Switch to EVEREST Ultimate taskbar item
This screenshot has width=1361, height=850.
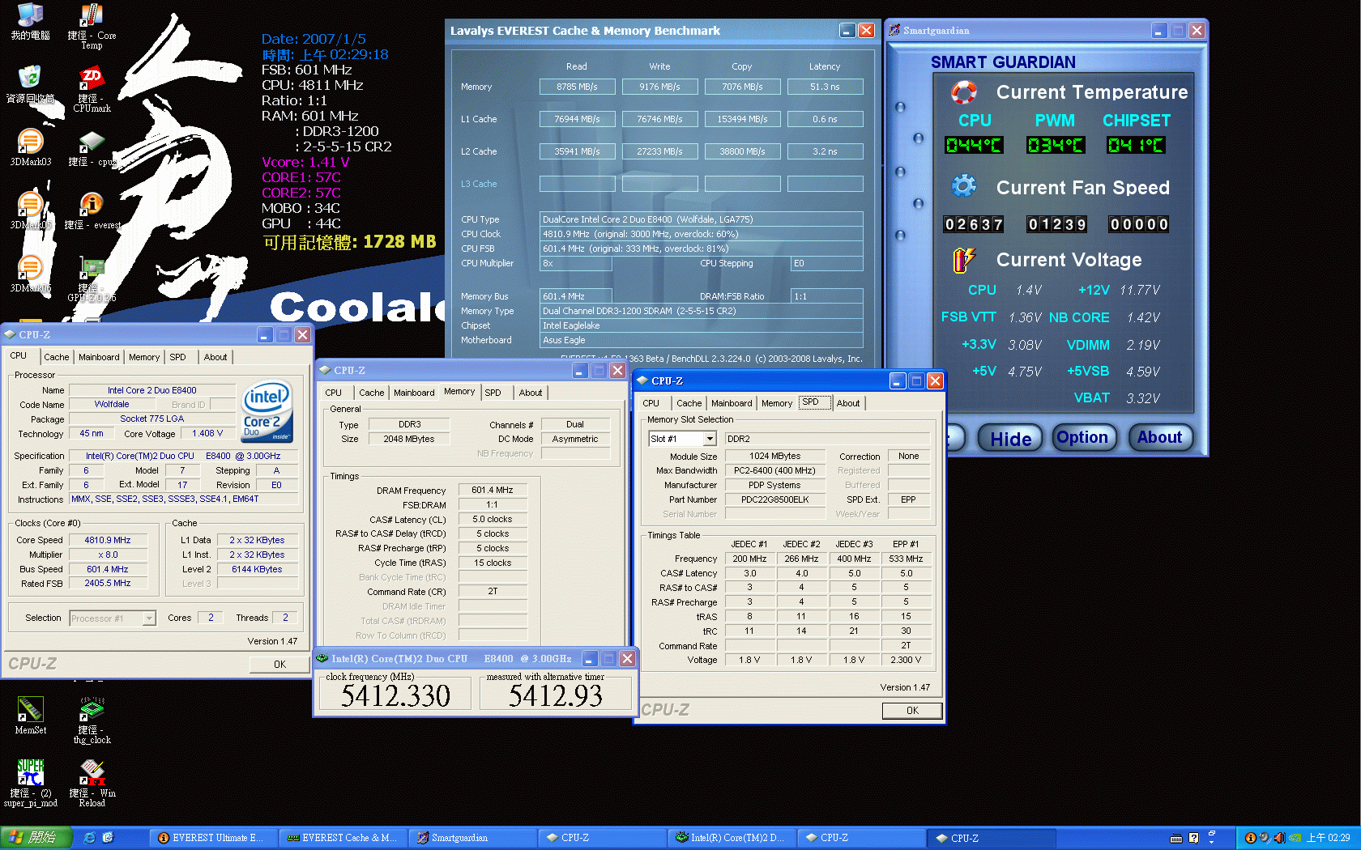pos(211,838)
